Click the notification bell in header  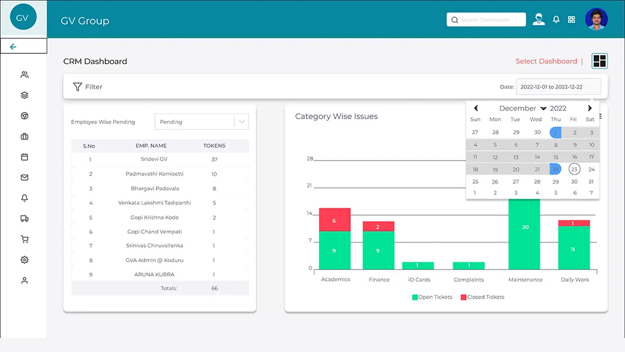pos(556,20)
